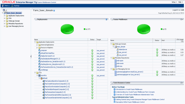Open the Setup menu
185x104 pixels.
[174, 2]
